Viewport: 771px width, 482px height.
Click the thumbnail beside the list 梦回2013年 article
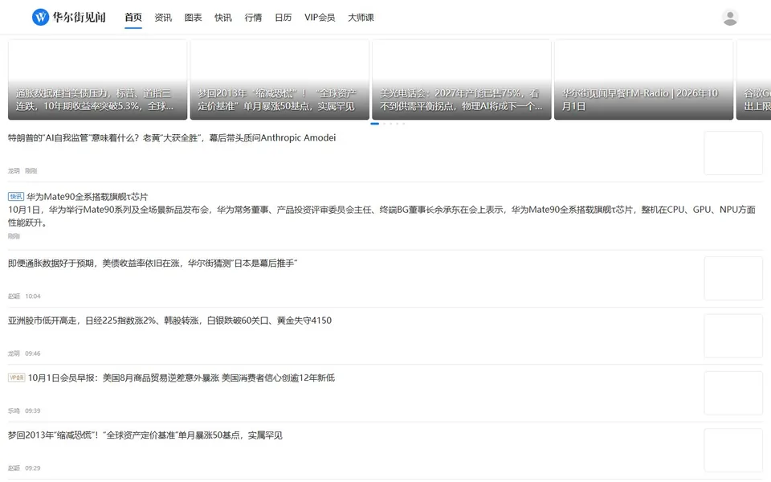click(x=733, y=451)
